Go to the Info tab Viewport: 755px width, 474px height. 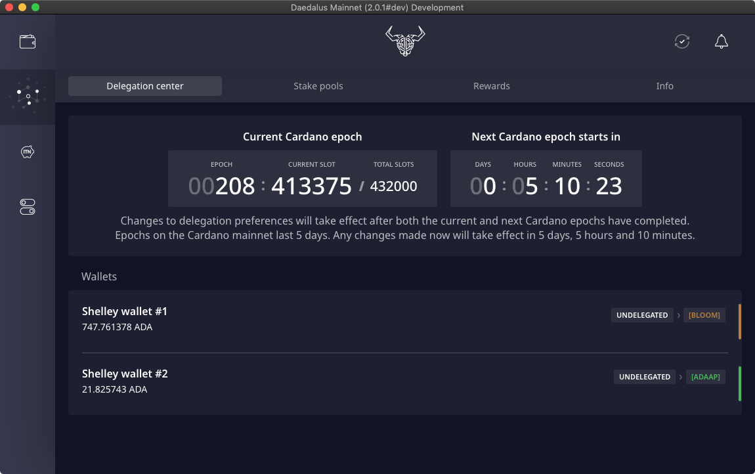click(664, 86)
